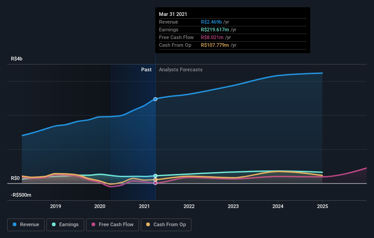374x238 pixels.
Task: Click the R$107.779m cash from op value
Action: [215, 45]
